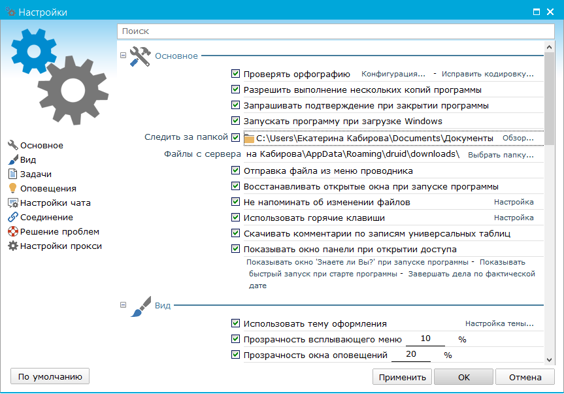Click the chain link icon for Соединение

point(12,218)
